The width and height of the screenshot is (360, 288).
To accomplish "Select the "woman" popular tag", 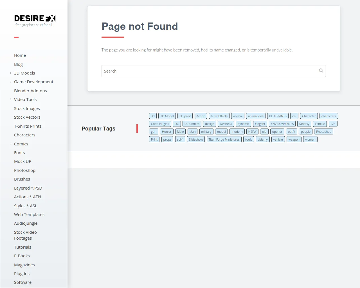I will click(x=310, y=139).
